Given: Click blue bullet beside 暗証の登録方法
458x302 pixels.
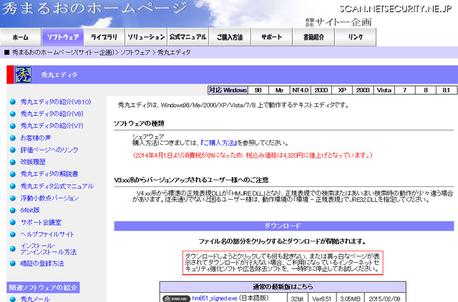Looking at the screenshot, I should pyautogui.click(x=13, y=263).
